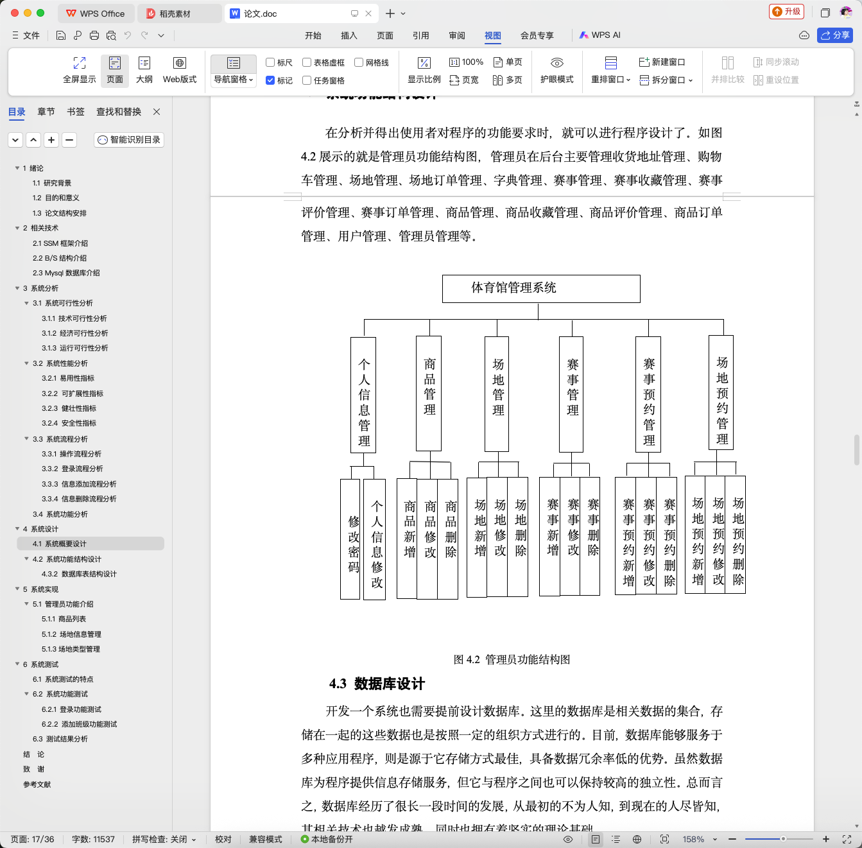Open the chat/comment bubble icon near Share
862x848 pixels.
(x=804, y=35)
